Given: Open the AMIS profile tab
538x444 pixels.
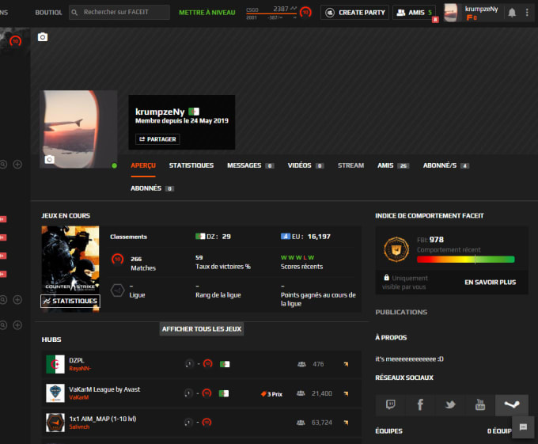Looking at the screenshot, I should (393, 165).
